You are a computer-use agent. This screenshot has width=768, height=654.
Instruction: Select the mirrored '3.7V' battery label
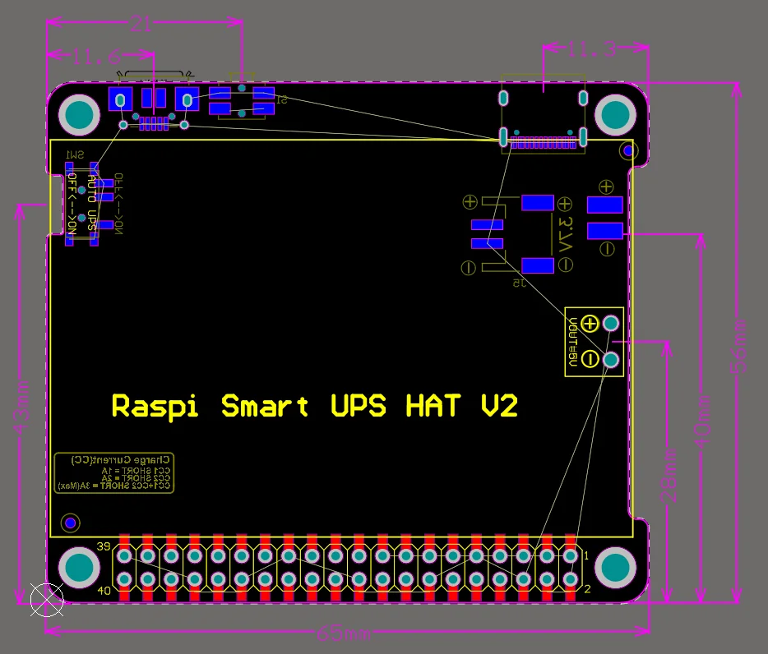[x=565, y=234]
